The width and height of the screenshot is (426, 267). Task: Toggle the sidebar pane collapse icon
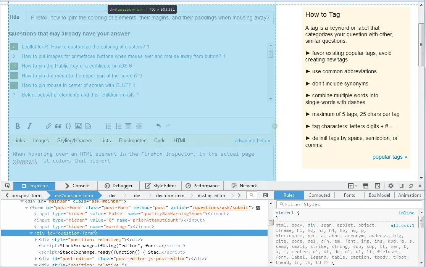[x=265, y=195]
